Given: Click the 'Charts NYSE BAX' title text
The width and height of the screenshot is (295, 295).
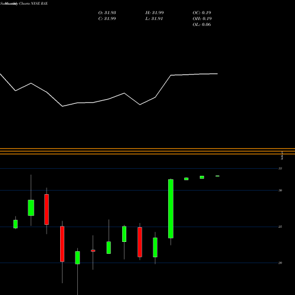Looking at the screenshot, I should [34, 4].
